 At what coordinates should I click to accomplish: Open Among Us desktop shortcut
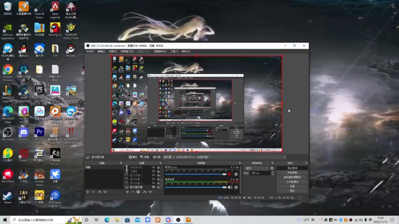(x=55, y=29)
